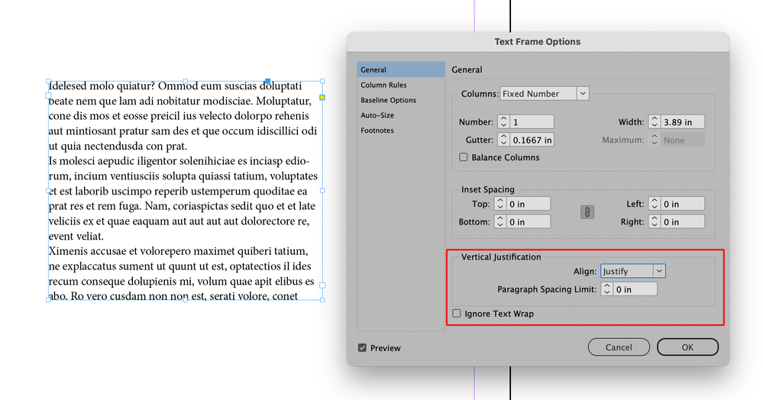
Task: Adjust the column Number stepper arrows
Action: point(503,121)
